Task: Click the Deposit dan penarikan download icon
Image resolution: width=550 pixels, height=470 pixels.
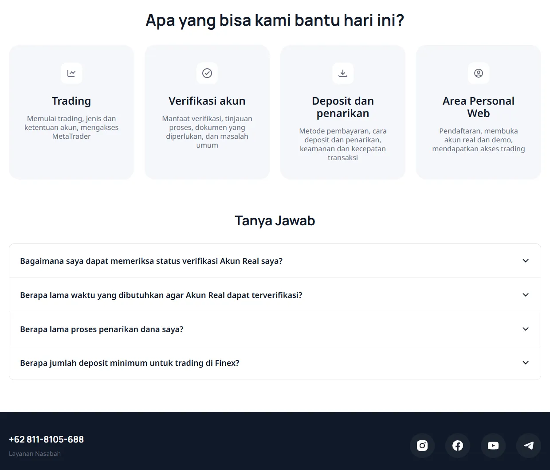Action: click(343, 73)
